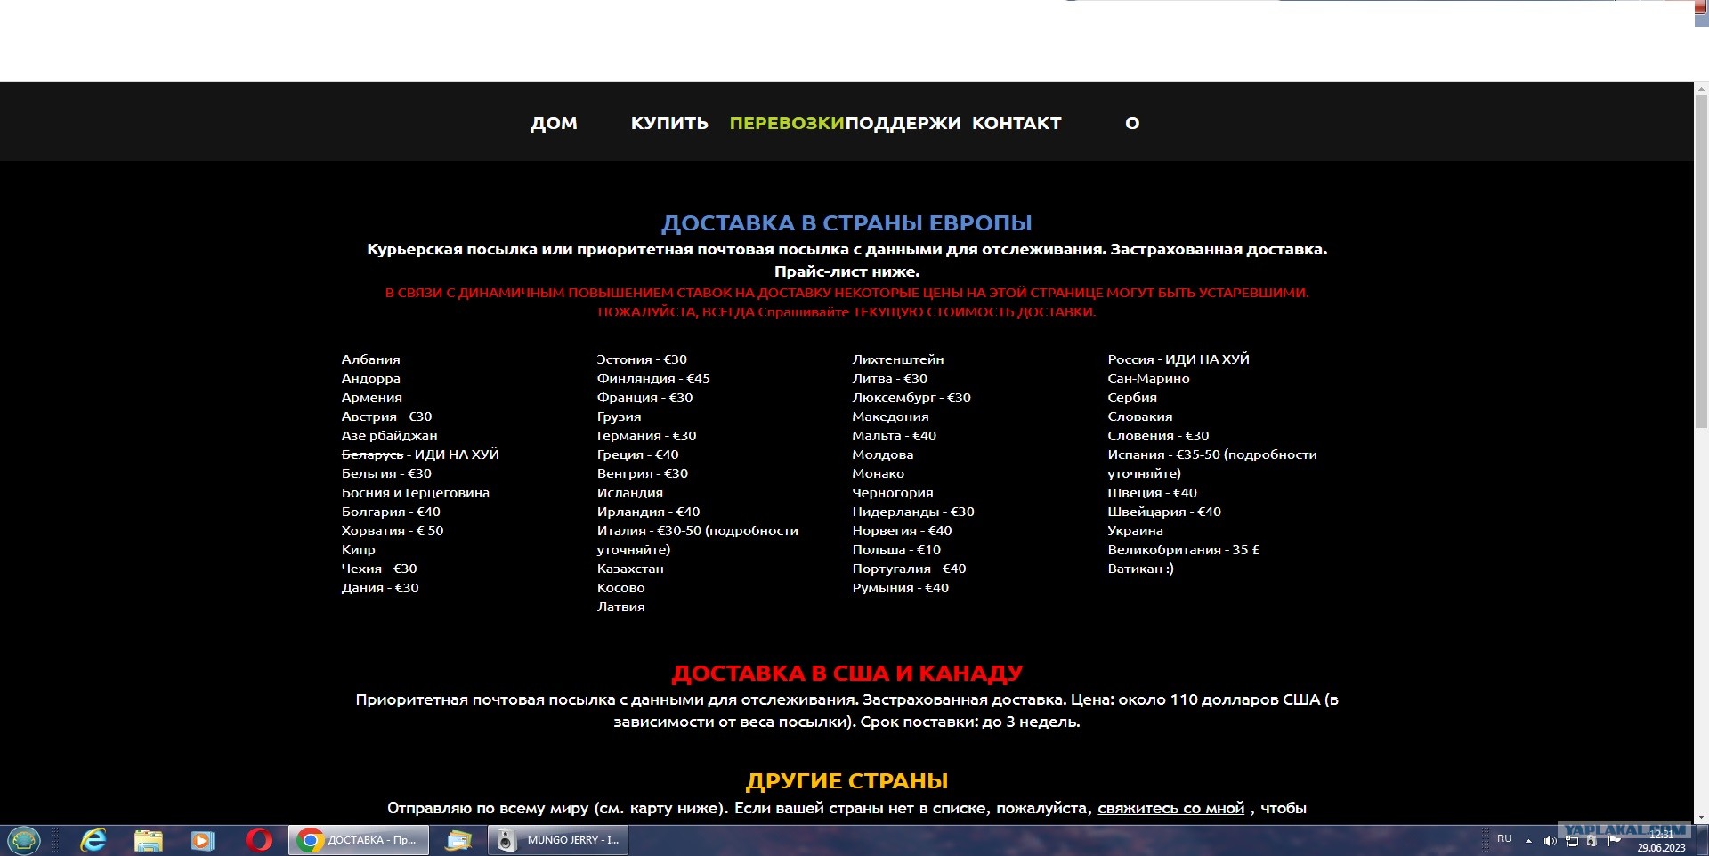1709x856 pixels.
Task: Click the Черногория list entry
Action: pos(892,492)
